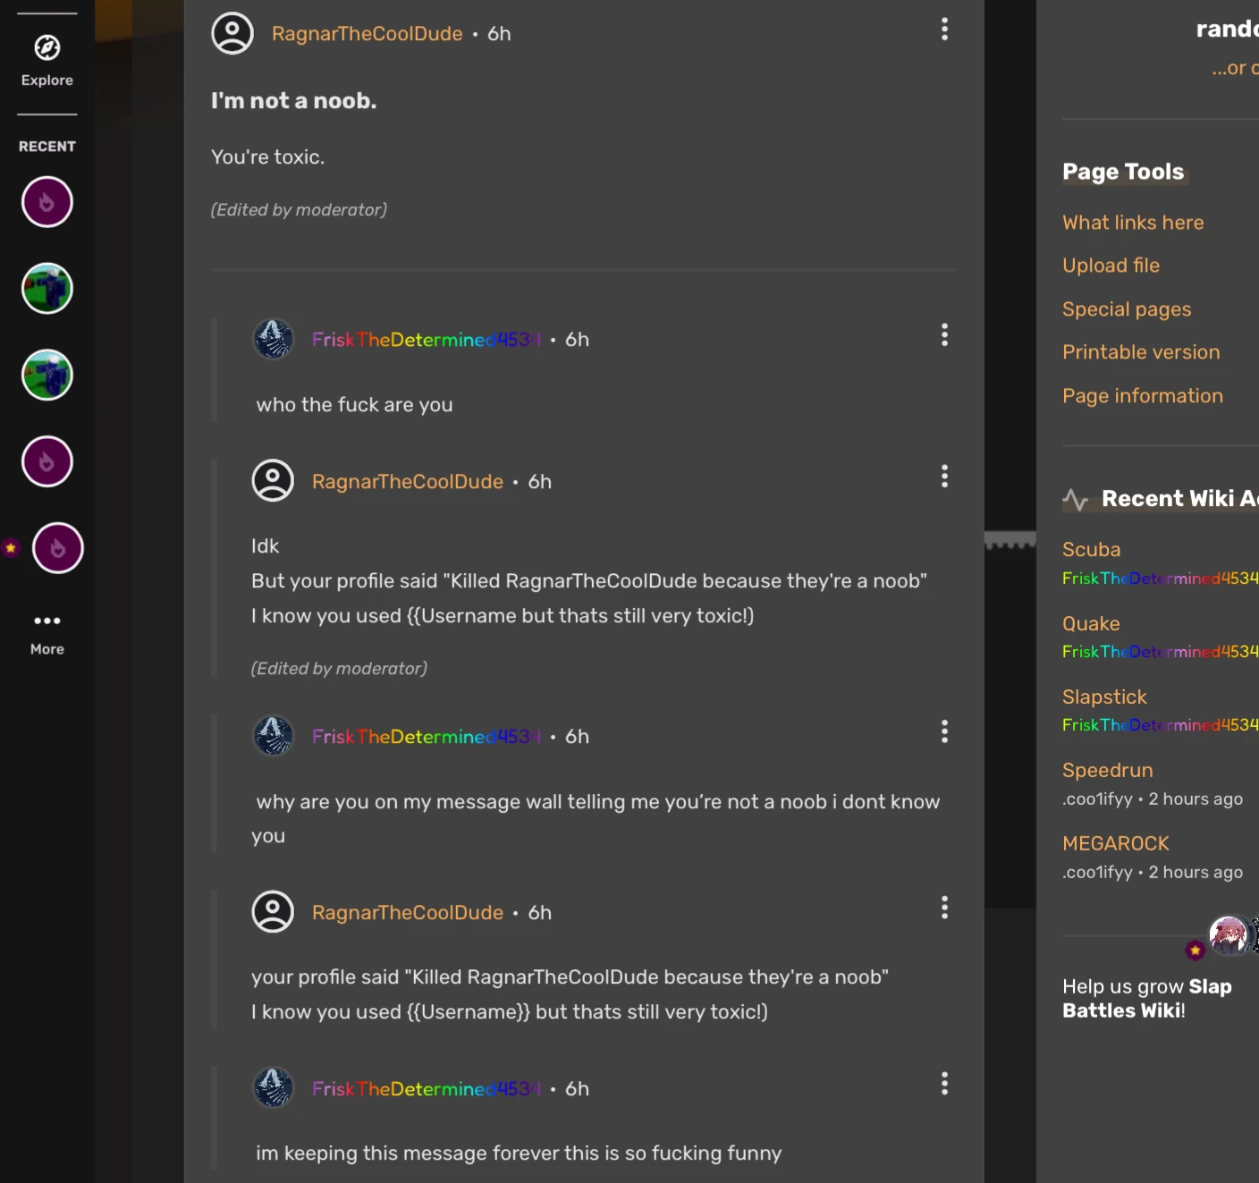Image resolution: width=1259 pixels, height=1183 pixels.
Task: Click the Upload file link
Action: click(x=1111, y=266)
